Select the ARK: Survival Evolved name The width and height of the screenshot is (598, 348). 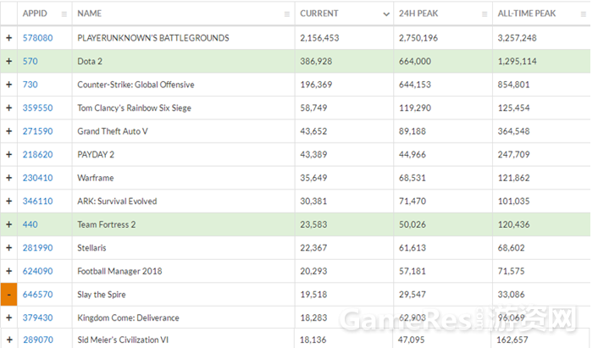coord(117,201)
